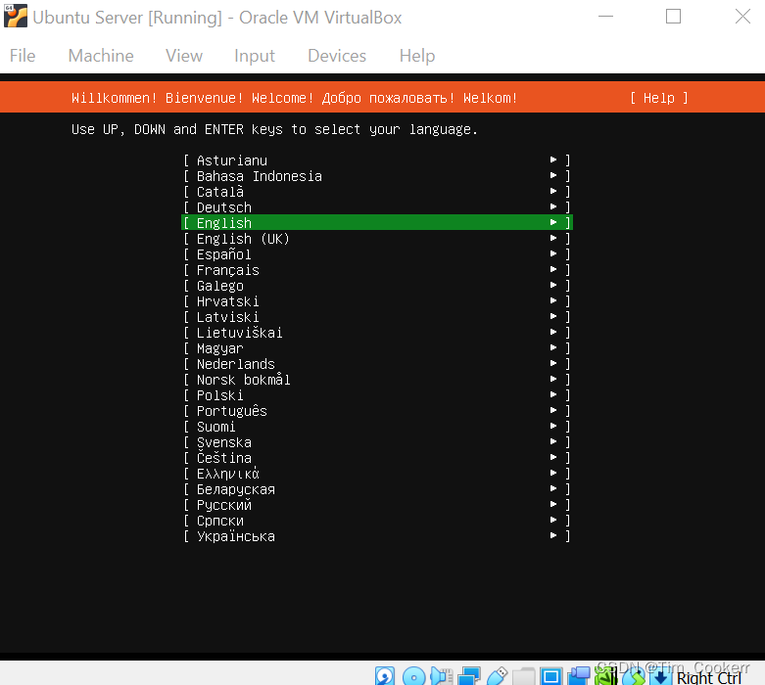Viewport: 765px width, 685px height.
Task: Select the Polski language
Action: point(377,395)
